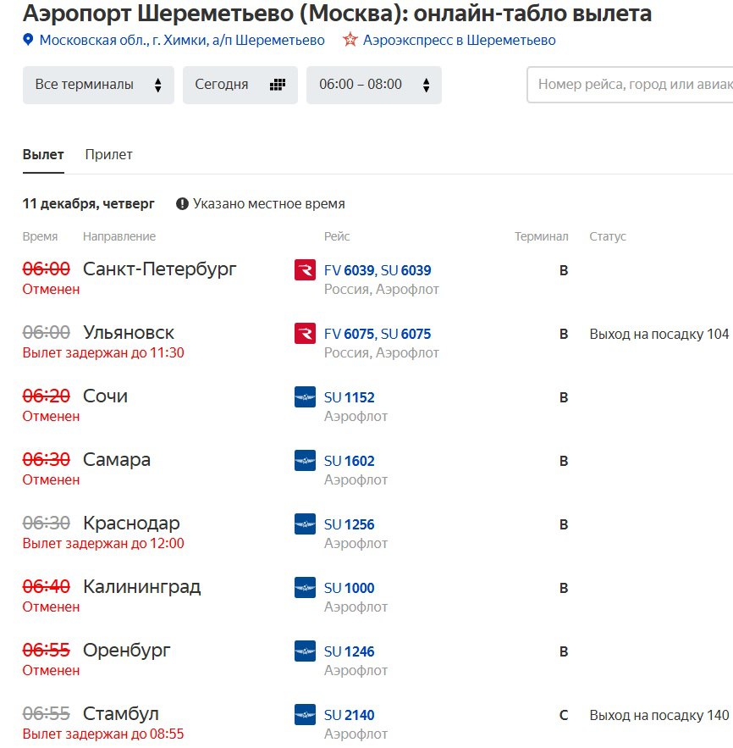Open the Все терминалы dropdown

98,85
